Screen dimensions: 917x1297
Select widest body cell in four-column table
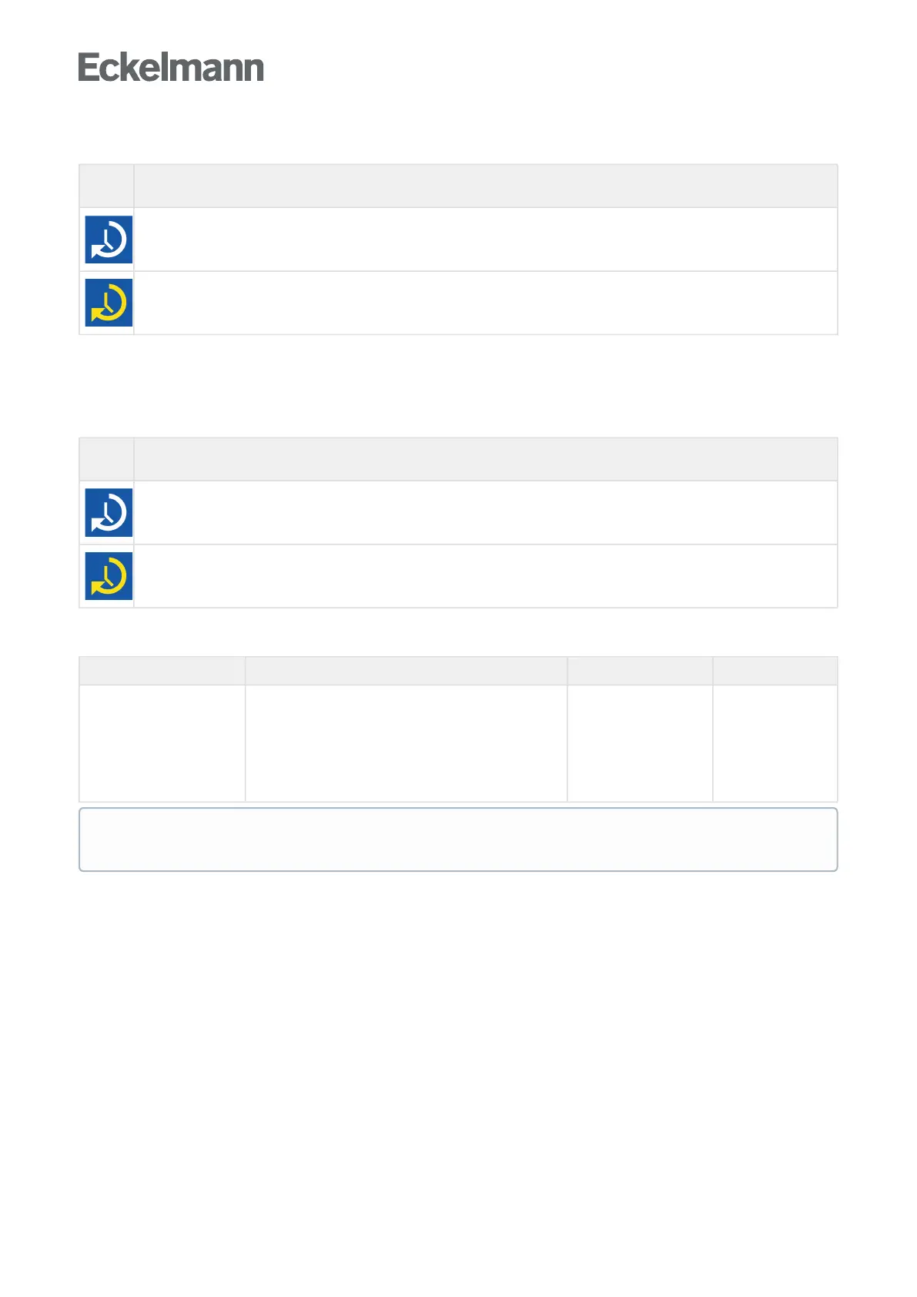coord(407,743)
